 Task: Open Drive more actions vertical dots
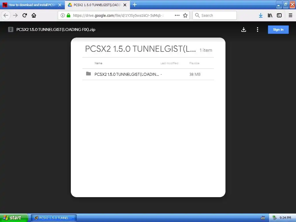[x=258, y=30]
